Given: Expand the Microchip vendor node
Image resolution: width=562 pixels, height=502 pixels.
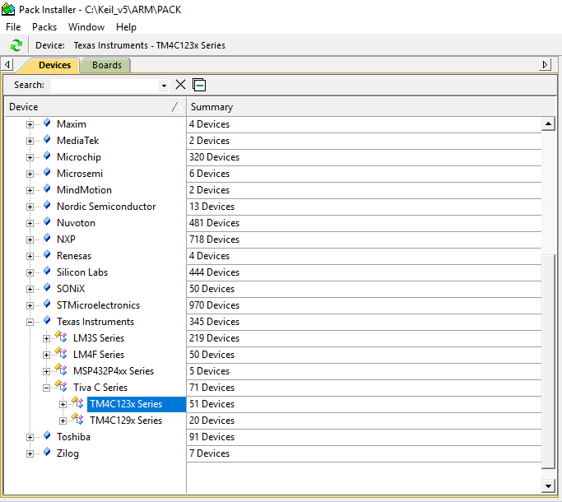Looking at the screenshot, I should [30, 157].
